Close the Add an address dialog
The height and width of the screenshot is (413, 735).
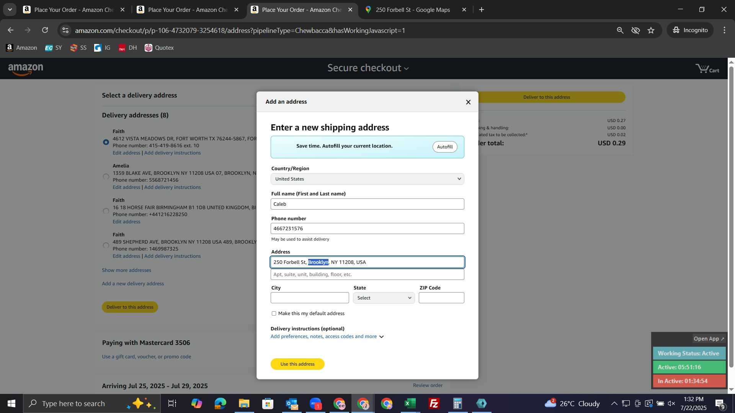tap(468, 102)
